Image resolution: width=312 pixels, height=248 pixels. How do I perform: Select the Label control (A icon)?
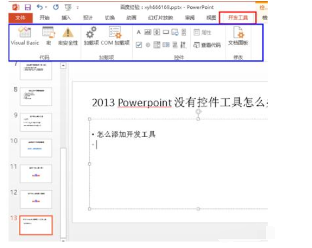pyautogui.click(x=139, y=32)
